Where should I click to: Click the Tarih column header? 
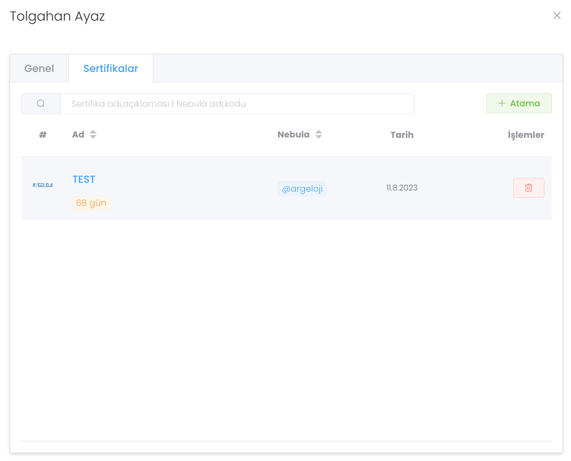coord(402,135)
